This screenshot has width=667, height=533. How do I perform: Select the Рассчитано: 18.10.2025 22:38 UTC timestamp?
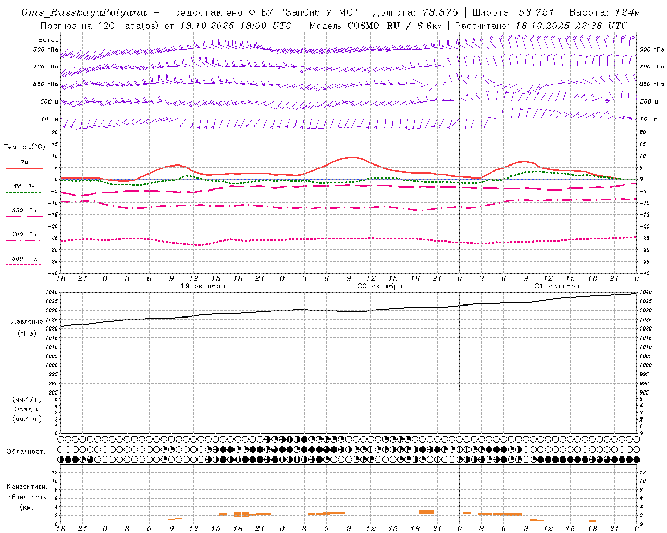541,26
